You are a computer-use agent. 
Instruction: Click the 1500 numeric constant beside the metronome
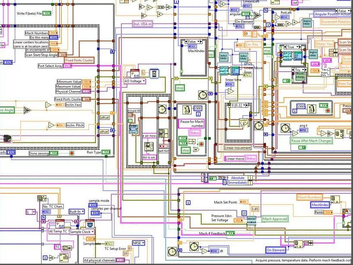click(197, 109)
